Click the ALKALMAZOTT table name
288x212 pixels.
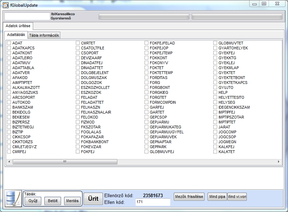point(26,87)
